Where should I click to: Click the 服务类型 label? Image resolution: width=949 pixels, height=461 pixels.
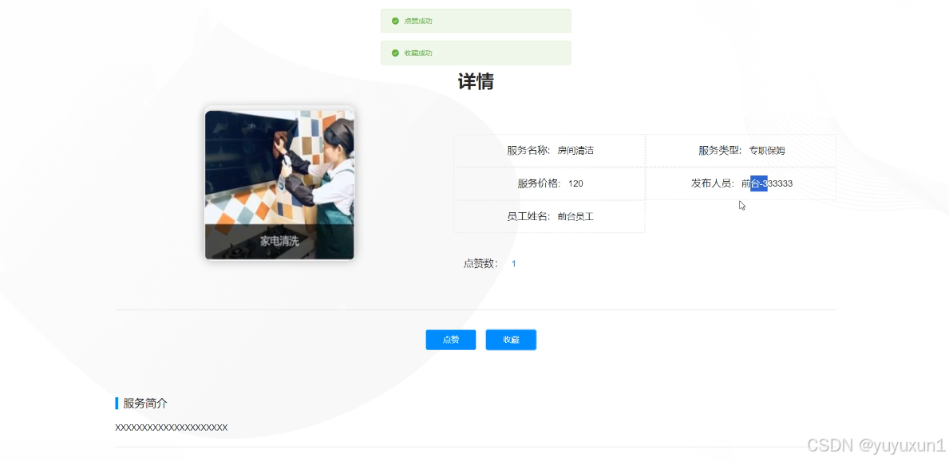(720, 151)
